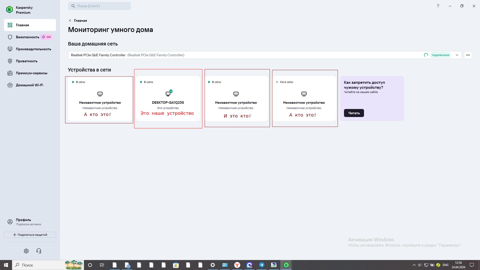Open the Yandex browser in the taskbar
Viewport: 480px width, 270px height.
(x=237, y=265)
